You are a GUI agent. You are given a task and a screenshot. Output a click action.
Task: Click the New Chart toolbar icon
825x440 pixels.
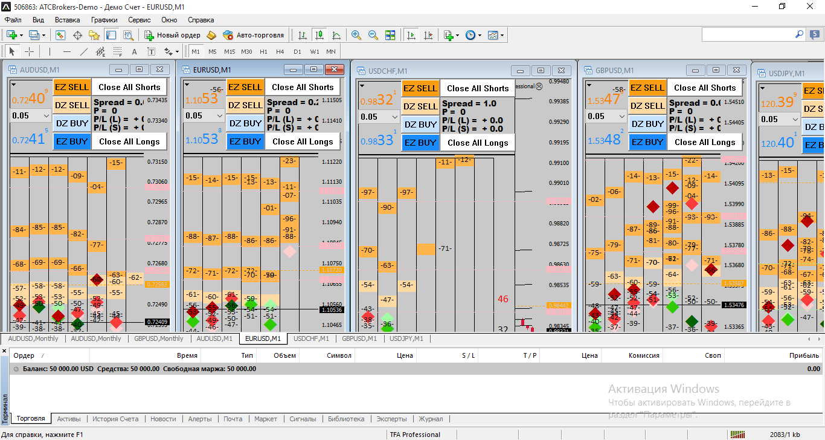click(x=11, y=35)
